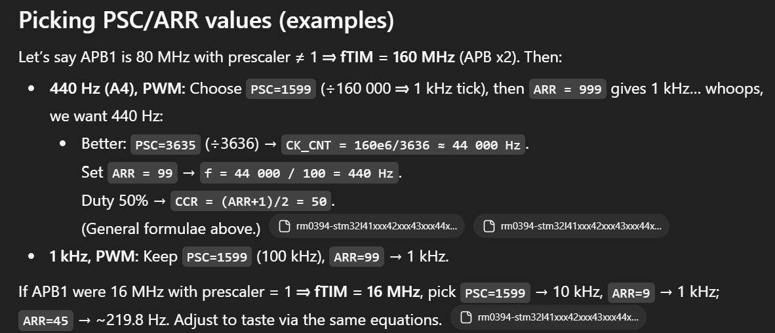
Task: Click the 'f = 44 000 / 100 = 440 Hz' code
Action: 300,173
